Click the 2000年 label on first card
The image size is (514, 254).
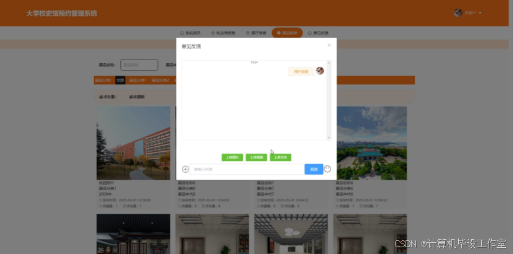[x=105, y=194]
